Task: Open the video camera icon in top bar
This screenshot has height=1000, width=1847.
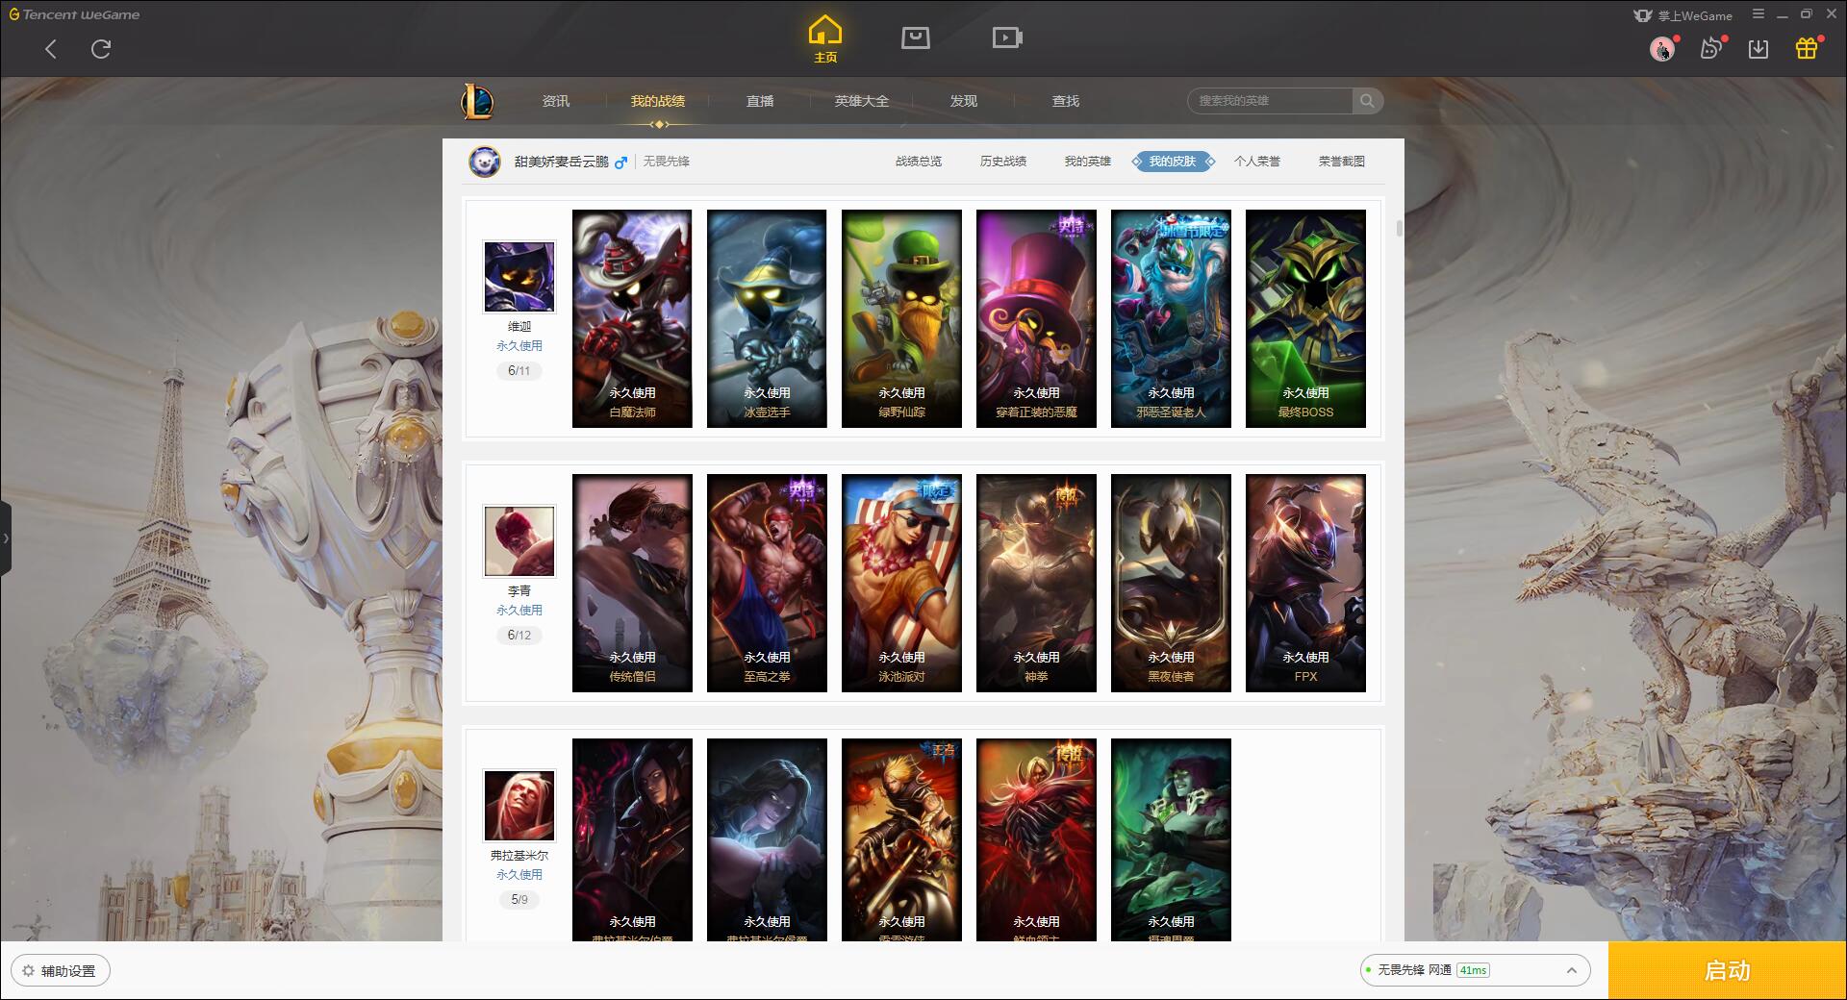Action: [x=1007, y=37]
